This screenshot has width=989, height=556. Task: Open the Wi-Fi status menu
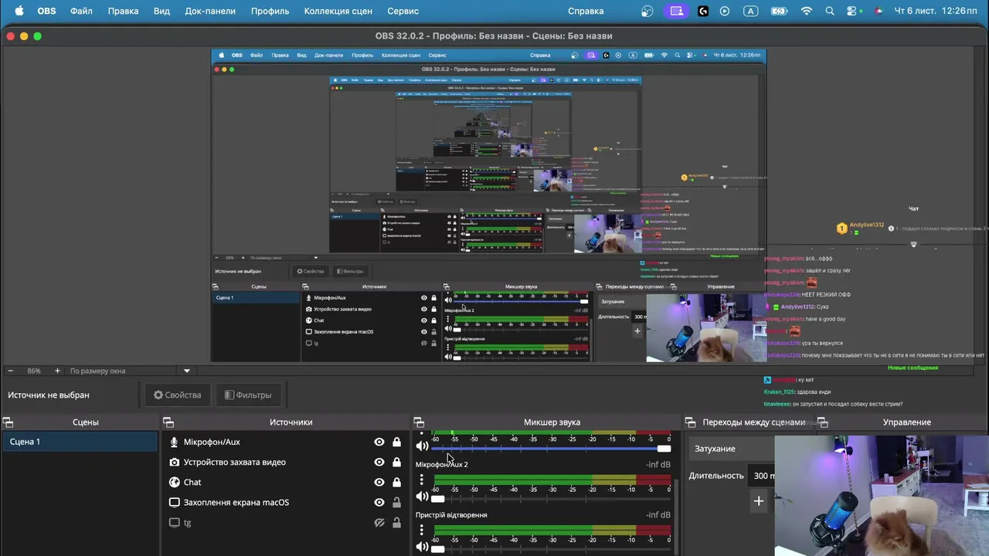pyautogui.click(x=807, y=11)
